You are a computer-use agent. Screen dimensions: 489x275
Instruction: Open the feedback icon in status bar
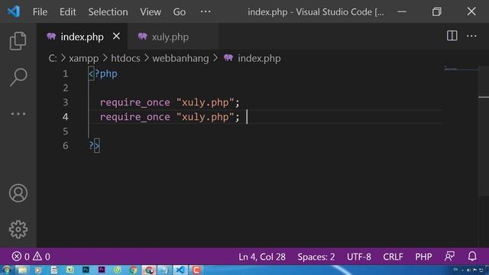point(449,257)
